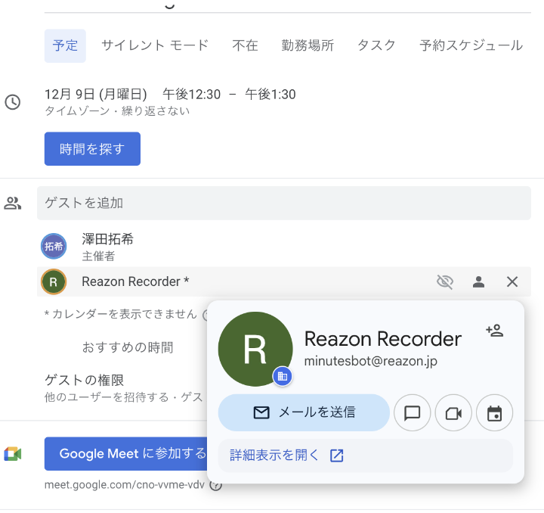Viewport: 544px width, 513px height.
Task: Focus the ゲストを追加 input field
Action: click(284, 203)
